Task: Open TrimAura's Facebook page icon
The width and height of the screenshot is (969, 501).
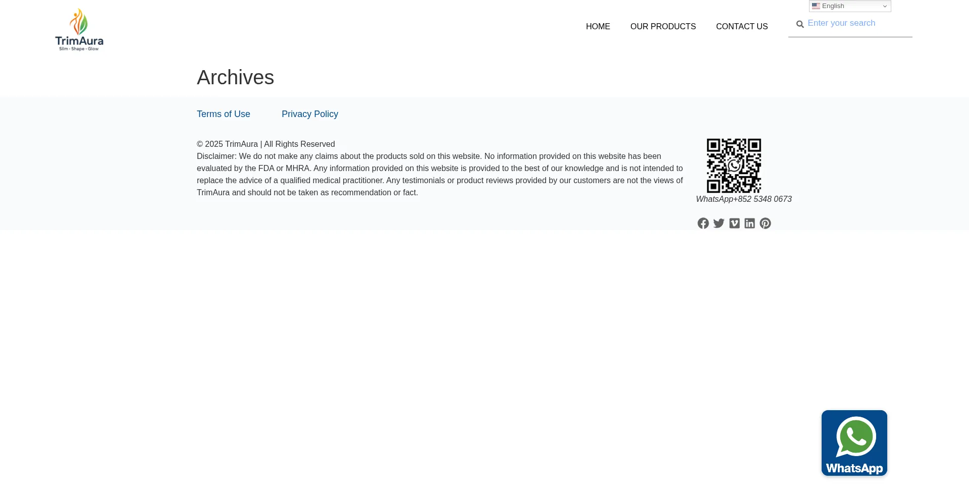Action: click(703, 223)
